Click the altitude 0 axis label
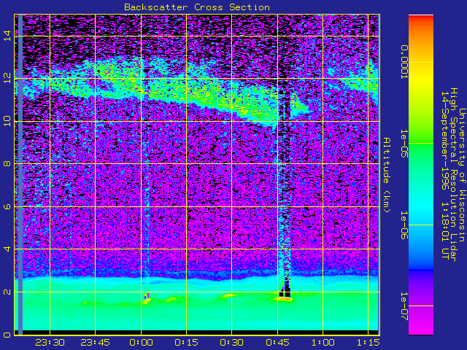Image resolution: width=467 pixels, height=350 pixels. click(x=7, y=335)
